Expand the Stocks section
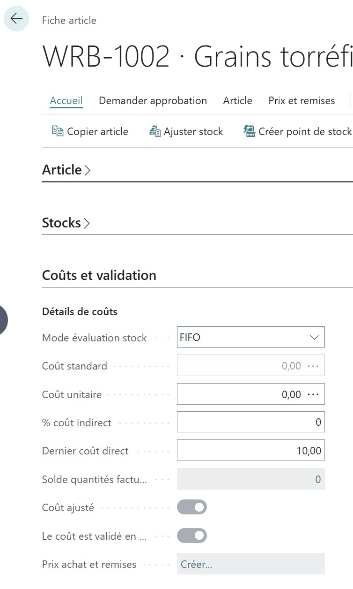Image resolution: width=353 pixels, height=589 pixels. [66, 223]
